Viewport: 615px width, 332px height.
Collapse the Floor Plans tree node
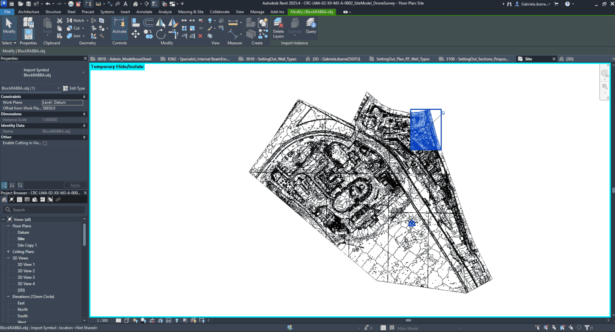point(8,226)
